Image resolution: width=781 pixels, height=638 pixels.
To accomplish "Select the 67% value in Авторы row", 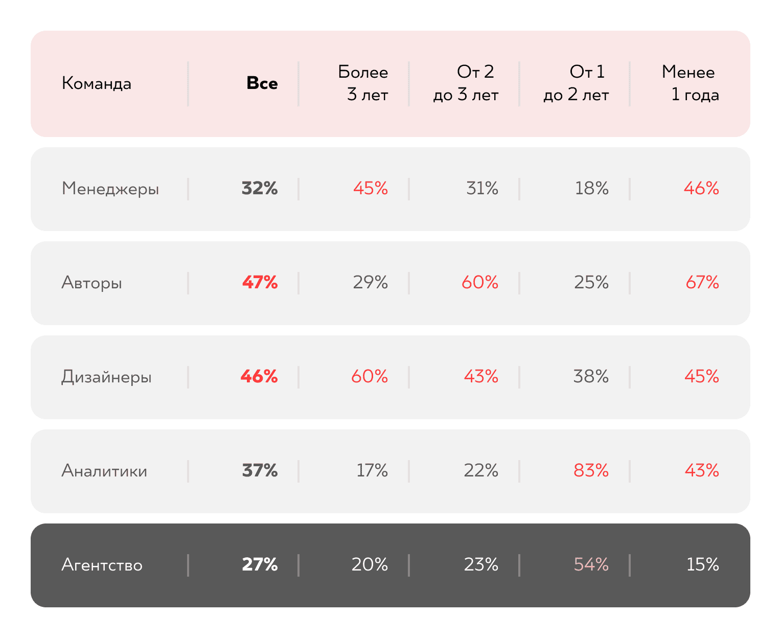I will point(702,283).
